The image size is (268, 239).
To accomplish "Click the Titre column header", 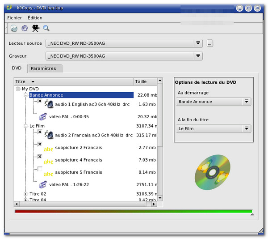I will [x=74, y=81].
